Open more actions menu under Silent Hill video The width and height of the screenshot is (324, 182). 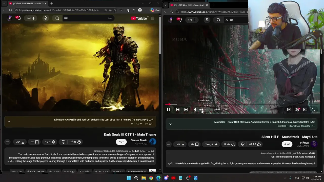pos(169,144)
